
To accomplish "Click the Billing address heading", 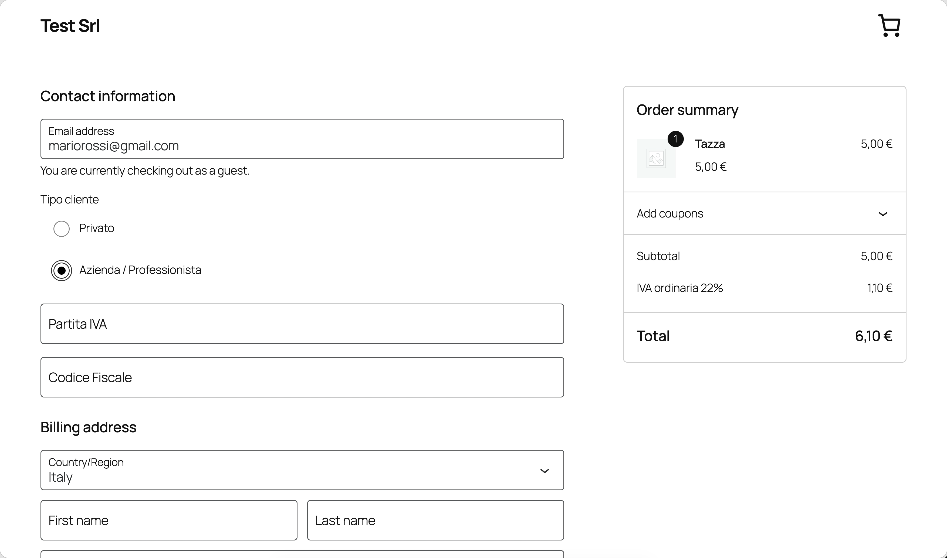I will 88,427.
